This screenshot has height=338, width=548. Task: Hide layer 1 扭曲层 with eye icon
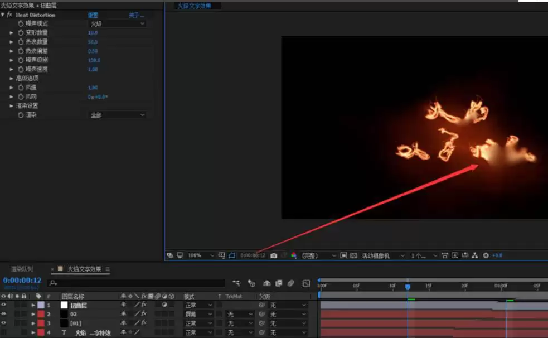[3, 305]
